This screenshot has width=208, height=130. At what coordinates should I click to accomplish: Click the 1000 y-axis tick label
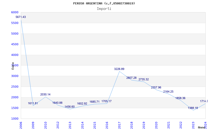(15, 119)
